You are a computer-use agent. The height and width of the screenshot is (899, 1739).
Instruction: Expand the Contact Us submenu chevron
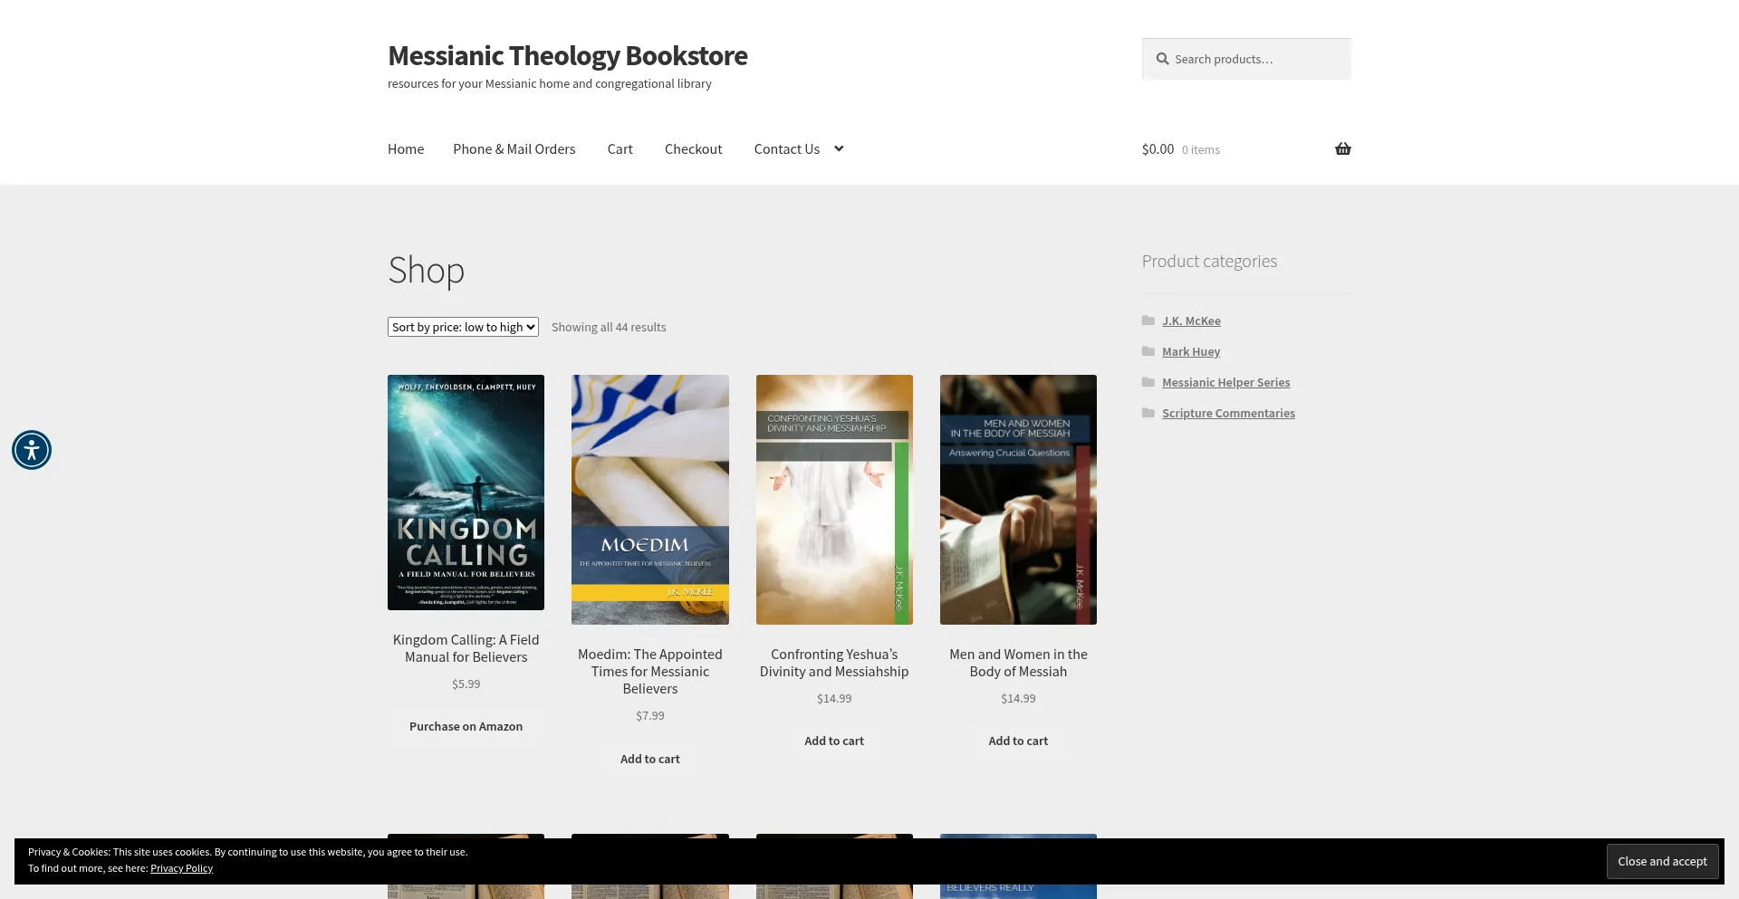pos(839,149)
